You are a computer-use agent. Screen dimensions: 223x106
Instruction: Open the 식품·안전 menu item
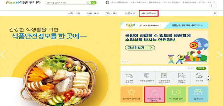coord(74,13)
